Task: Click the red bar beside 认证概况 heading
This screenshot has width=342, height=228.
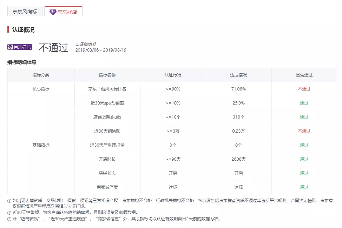Action: [8, 30]
